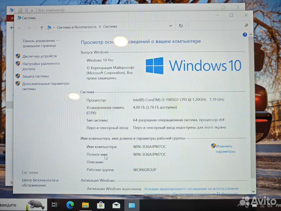Click the computer icon in address bar
The image size is (281, 211).
click(49, 27)
